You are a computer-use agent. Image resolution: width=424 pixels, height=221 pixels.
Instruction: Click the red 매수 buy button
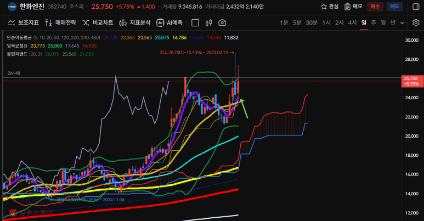tap(375, 7)
